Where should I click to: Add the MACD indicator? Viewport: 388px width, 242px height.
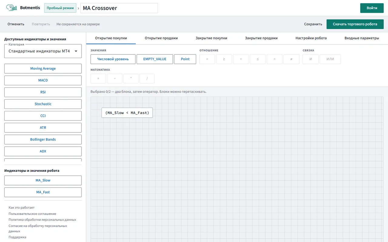(43, 80)
